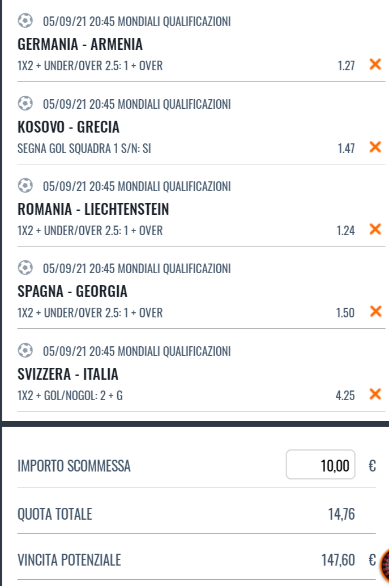Open the Svizzera - Italia match title

coord(68,374)
